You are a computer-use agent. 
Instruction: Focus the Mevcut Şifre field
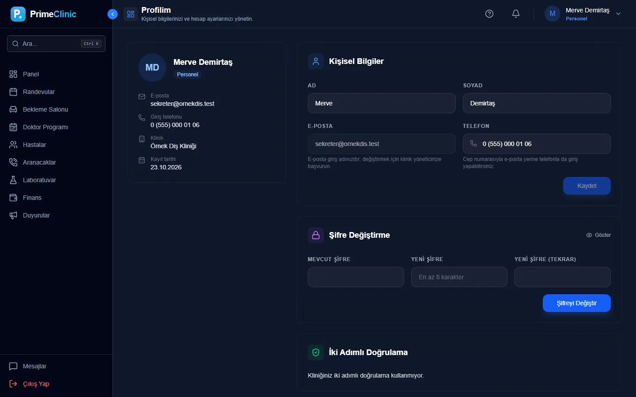point(356,277)
